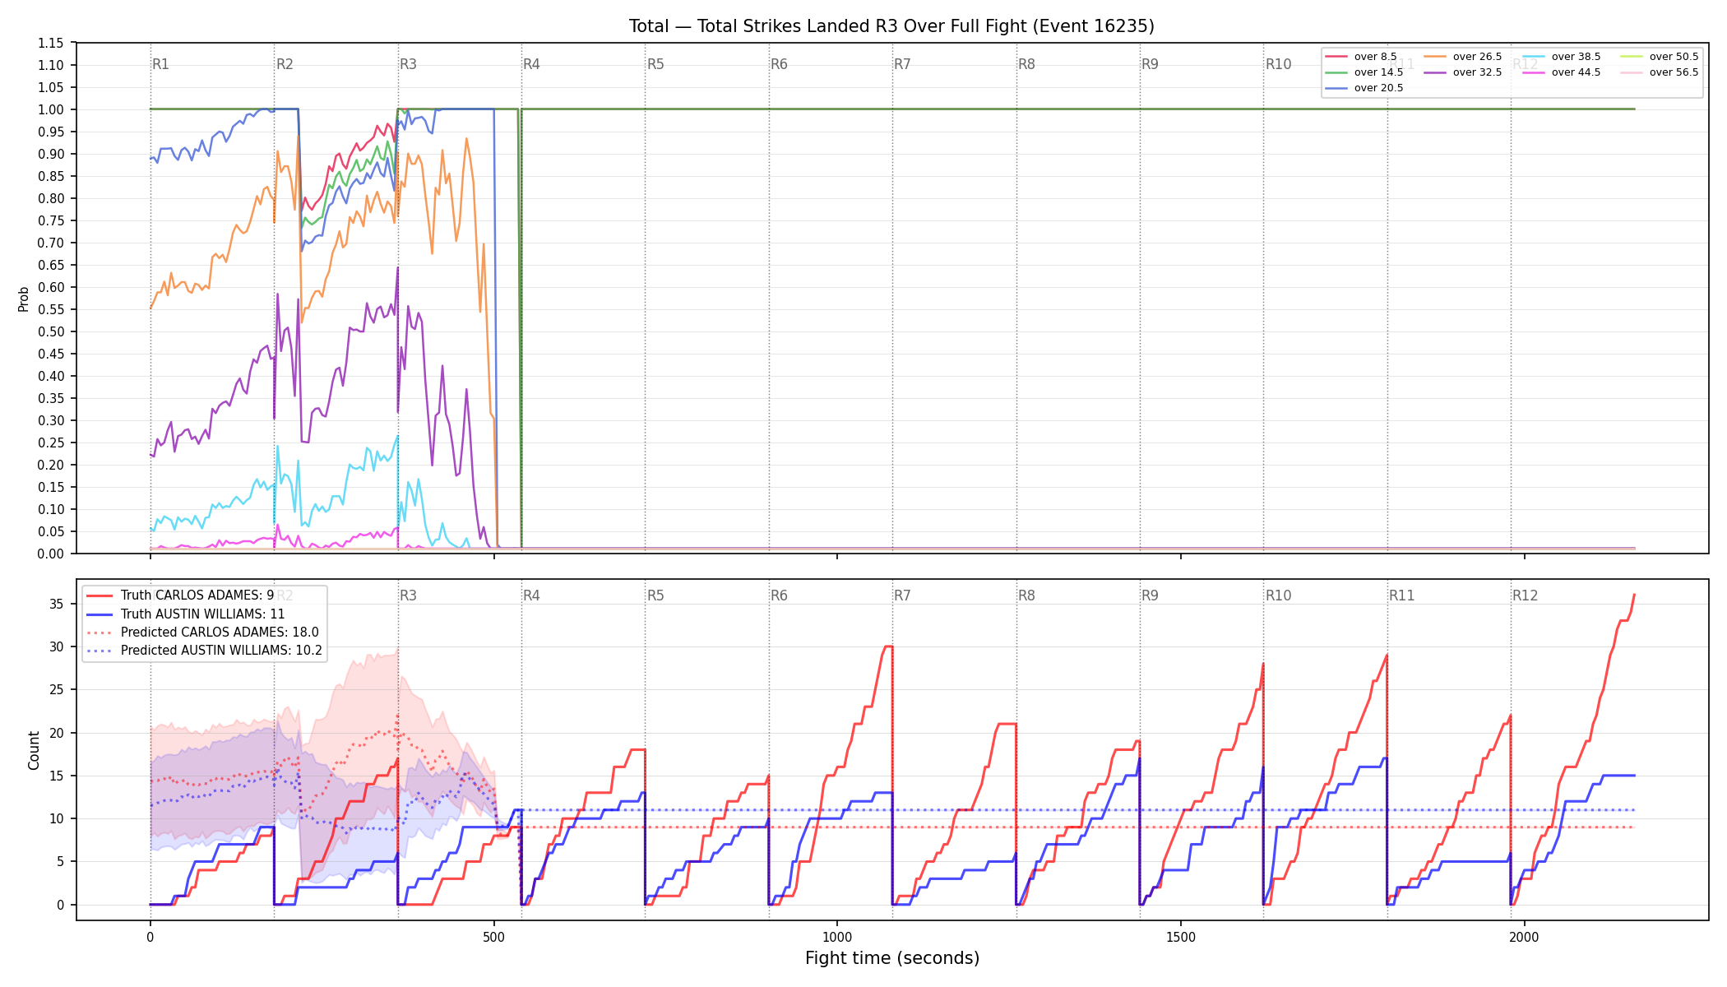Viewport: 1727px width, 987px height.
Task: Click the 'over 26.5' legend label
Action: pyautogui.click(x=1463, y=57)
